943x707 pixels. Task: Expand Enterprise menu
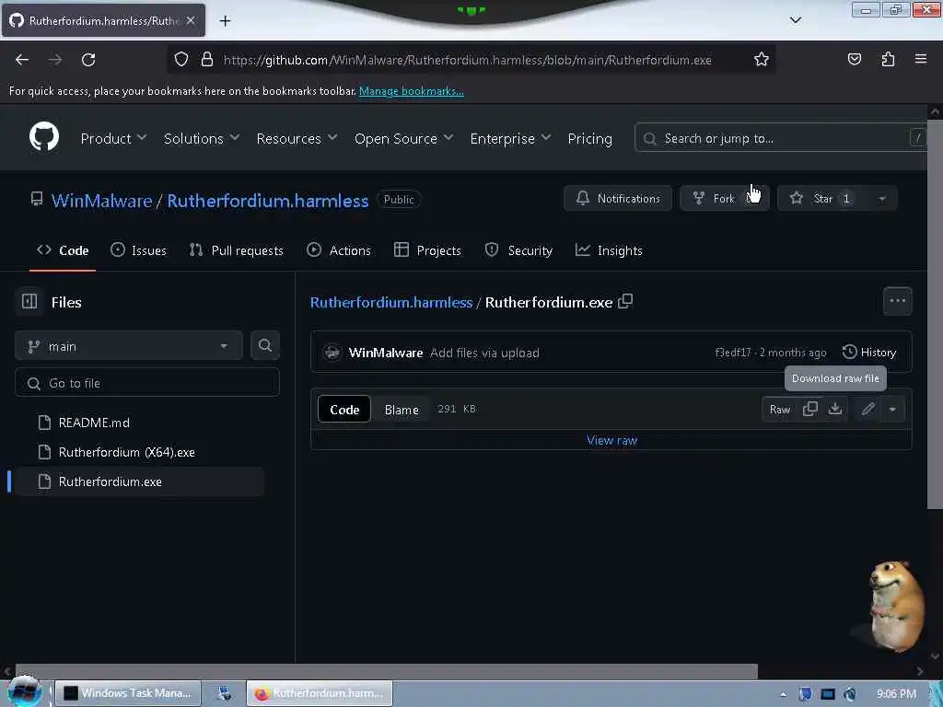point(510,138)
